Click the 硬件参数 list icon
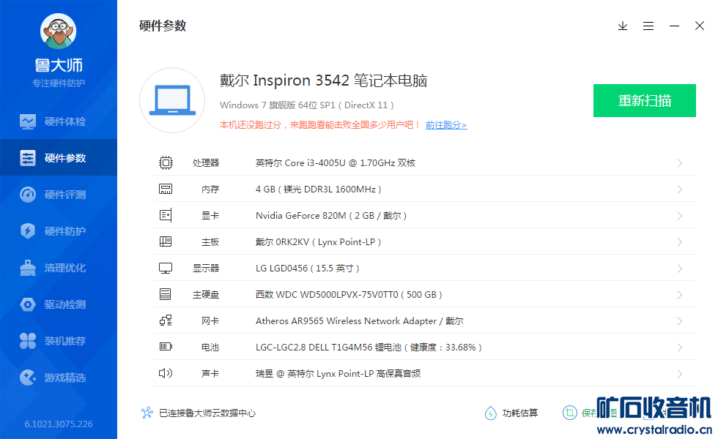 tap(28, 158)
